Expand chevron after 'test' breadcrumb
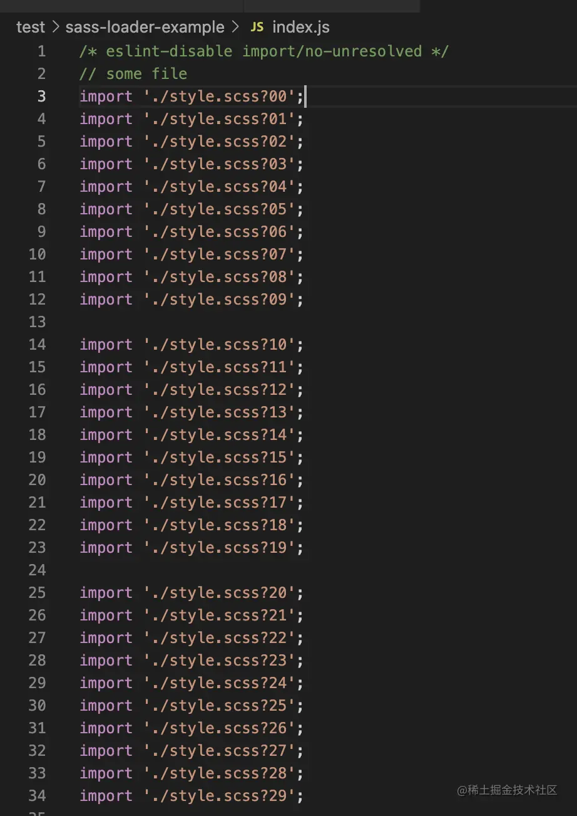 click(55, 28)
